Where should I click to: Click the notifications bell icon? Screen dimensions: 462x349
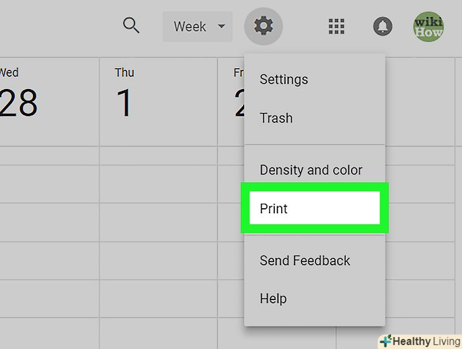tap(383, 27)
